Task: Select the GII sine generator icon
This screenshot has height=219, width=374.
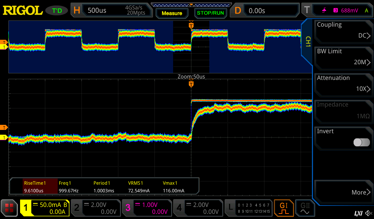Action: tap(305, 208)
